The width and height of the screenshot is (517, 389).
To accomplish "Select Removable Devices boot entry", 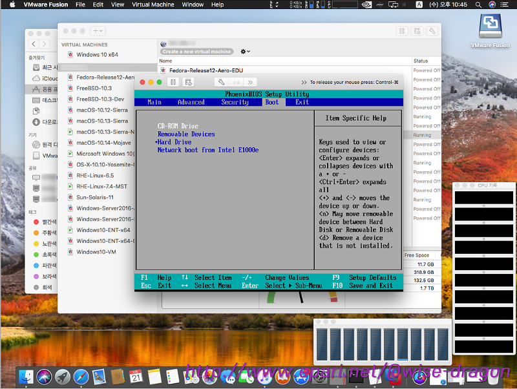I will (x=186, y=134).
